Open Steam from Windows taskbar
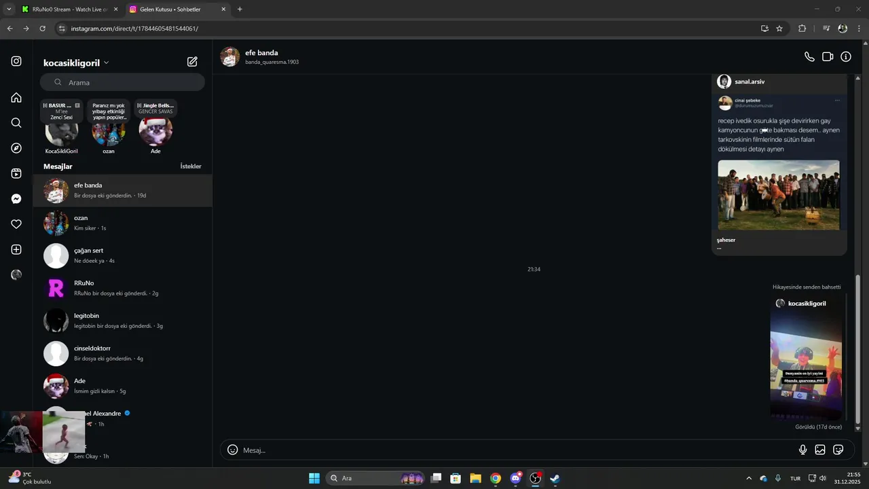This screenshot has height=489, width=869. click(x=555, y=478)
